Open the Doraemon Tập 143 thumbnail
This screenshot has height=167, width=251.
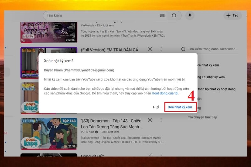(49, 134)
